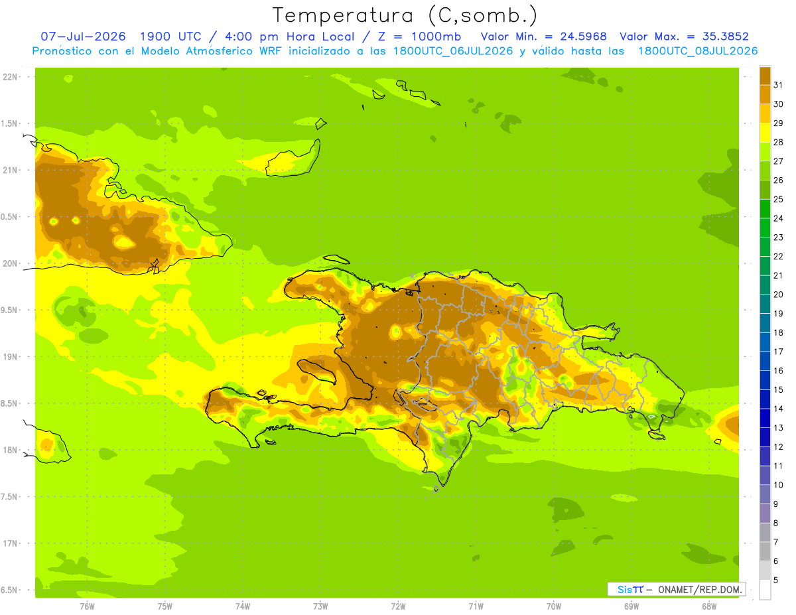The height and width of the screenshot is (615, 796).
Task: Click the '18N' latitude label
Action: click(x=9, y=450)
